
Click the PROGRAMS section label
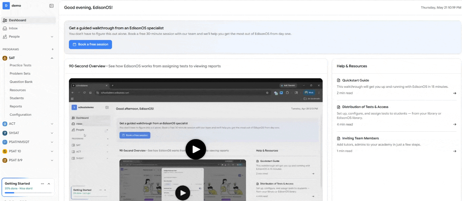click(11, 49)
